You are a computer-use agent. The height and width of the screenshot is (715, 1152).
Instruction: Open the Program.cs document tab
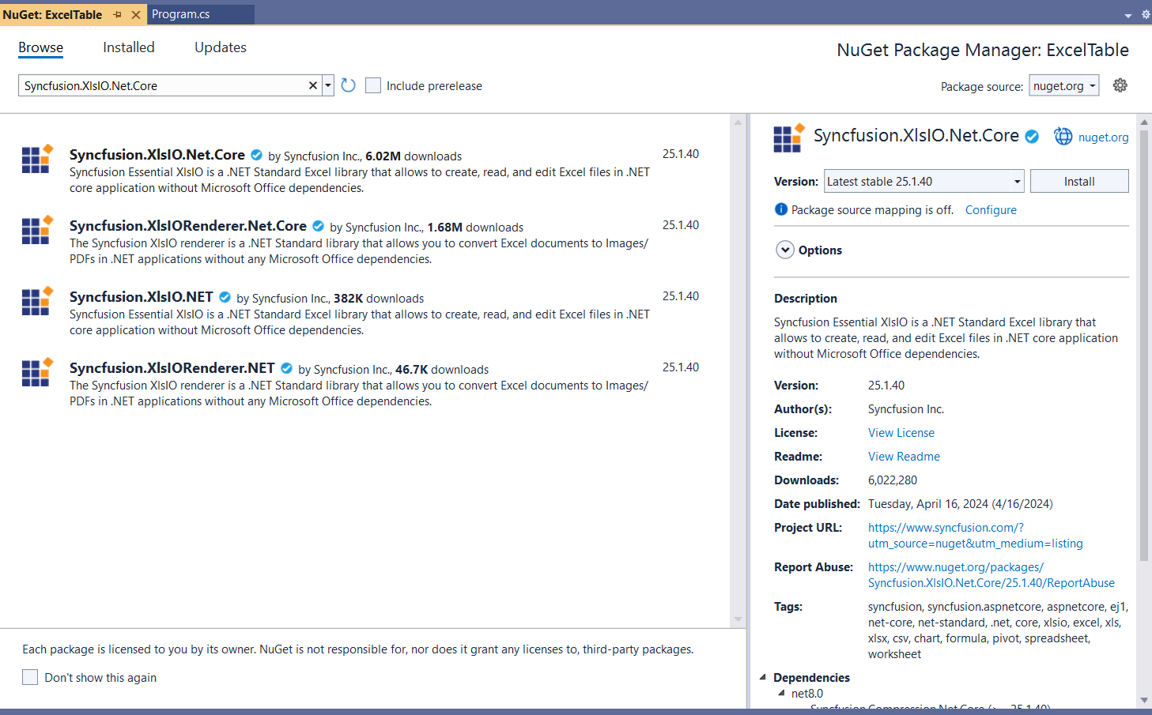(181, 14)
